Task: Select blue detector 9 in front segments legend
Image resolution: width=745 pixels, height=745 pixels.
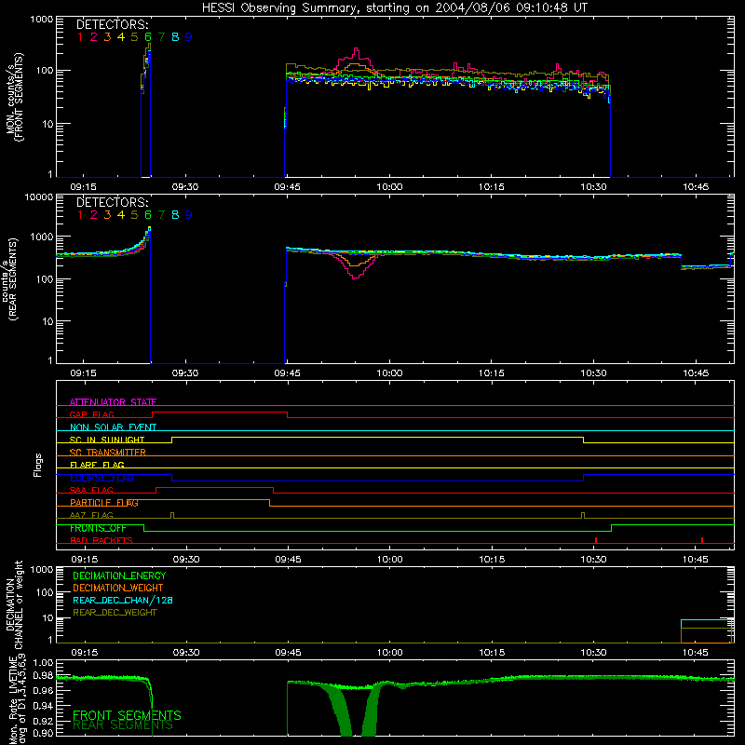Action: coord(189,37)
